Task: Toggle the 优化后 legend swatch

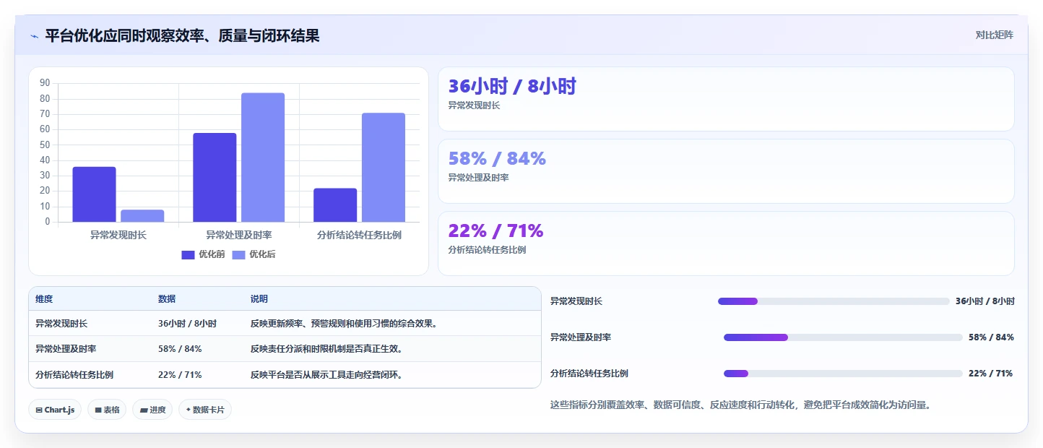Action: point(239,254)
